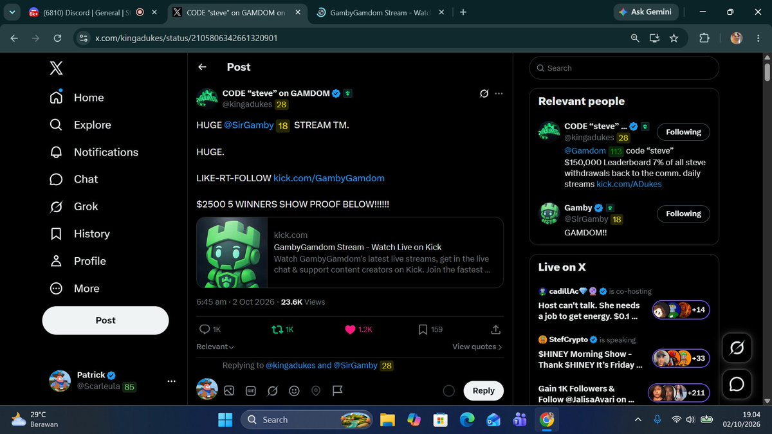The height and width of the screenshot is (434, 772).
Task: Click the floating Grok button
Action: [737, 348]
